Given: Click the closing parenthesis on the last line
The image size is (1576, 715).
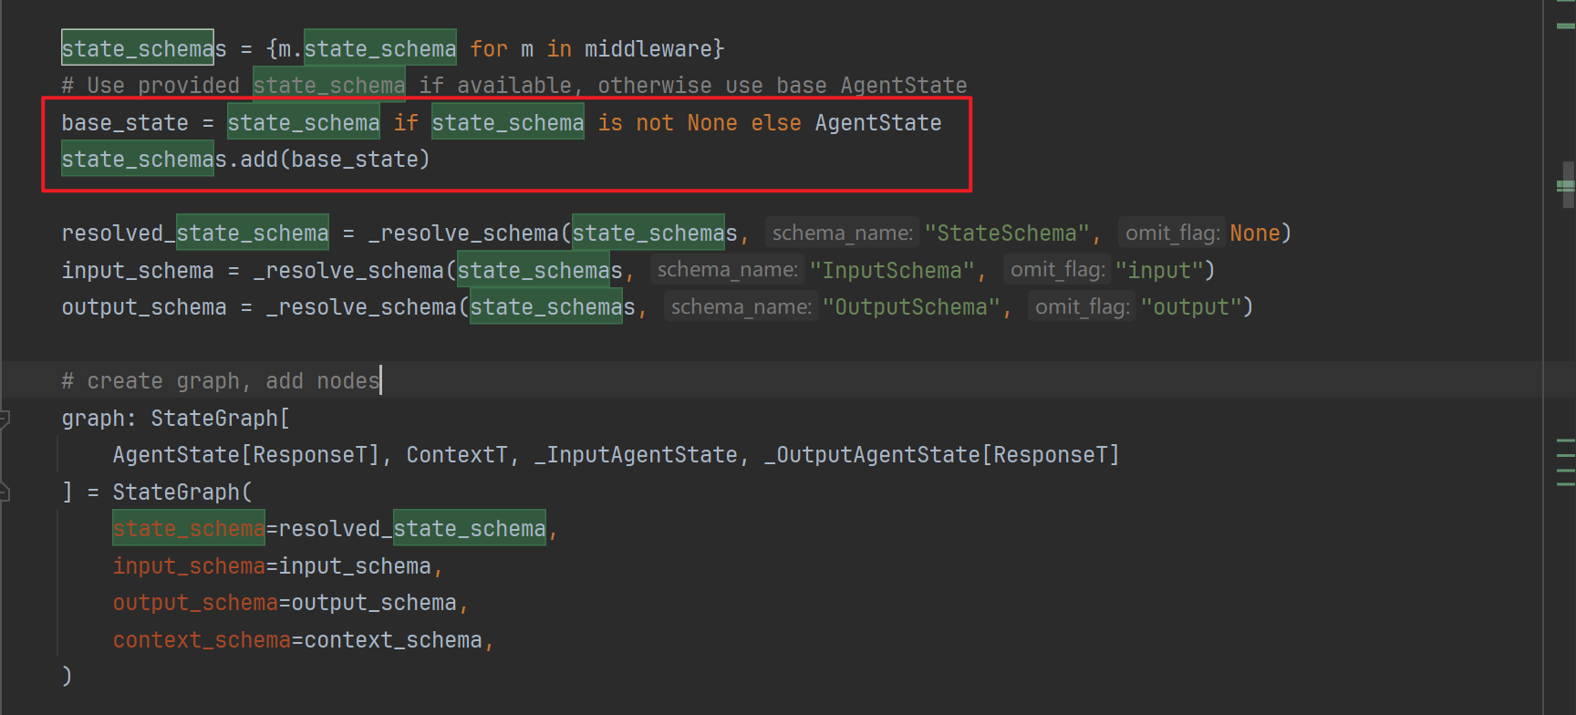Looking at the screenshot, I should click(67, 677).
